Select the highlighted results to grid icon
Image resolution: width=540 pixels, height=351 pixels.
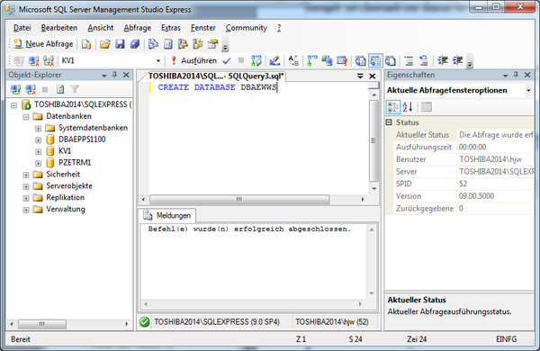tap(375, 61)
